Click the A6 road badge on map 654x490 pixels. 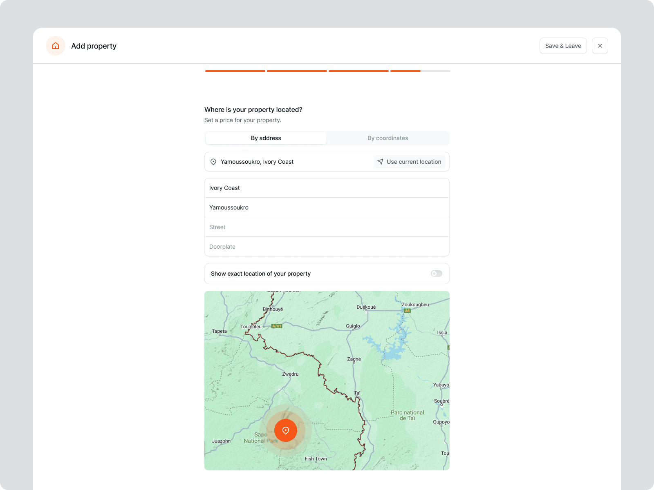tap(407, 311)
